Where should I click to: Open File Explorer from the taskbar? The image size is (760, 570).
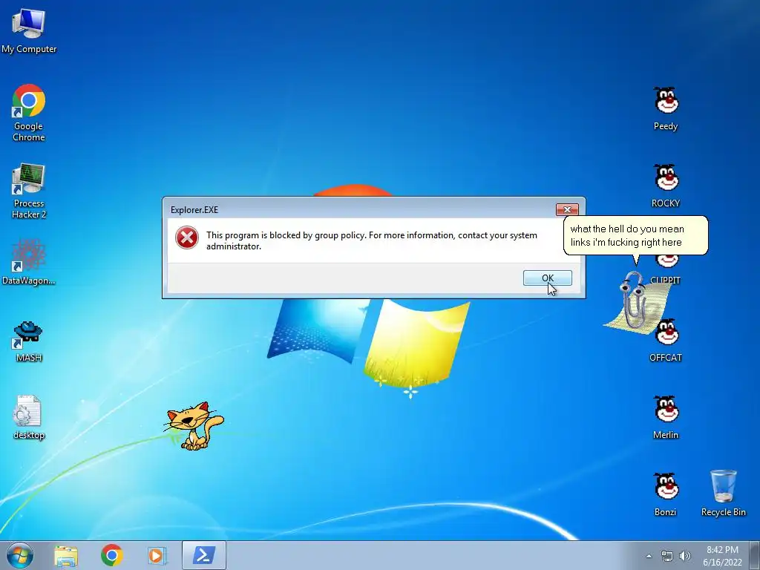[66, 555]
